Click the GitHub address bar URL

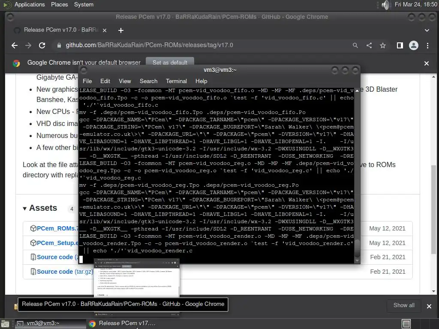(x=149, y=45)
